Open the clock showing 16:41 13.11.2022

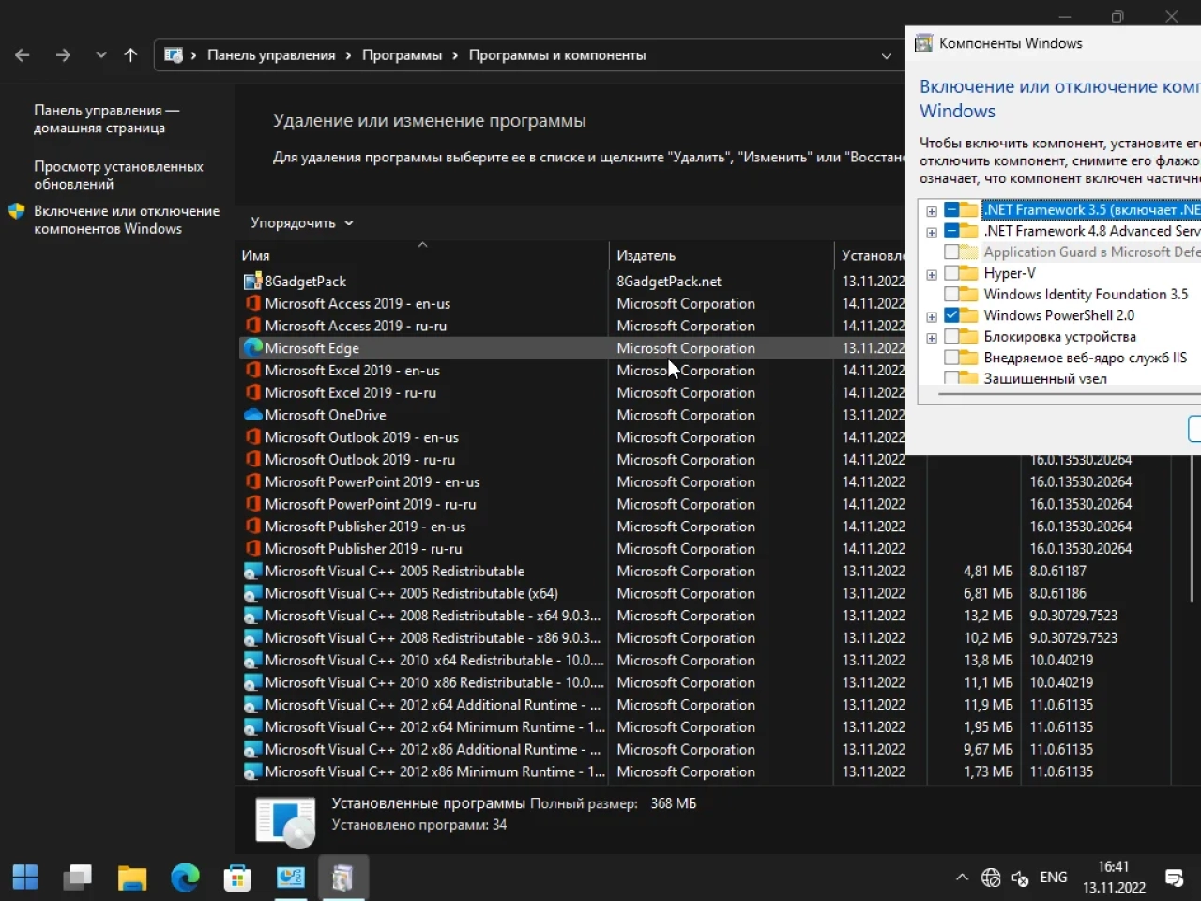[1114, 878]
